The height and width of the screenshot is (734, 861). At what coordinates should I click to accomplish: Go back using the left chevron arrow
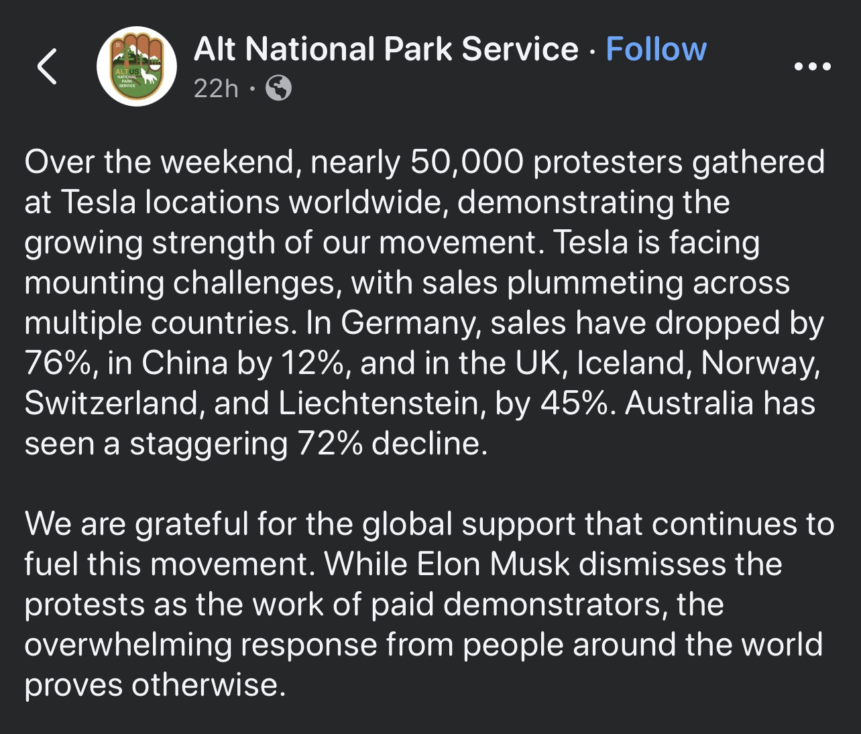46,66
